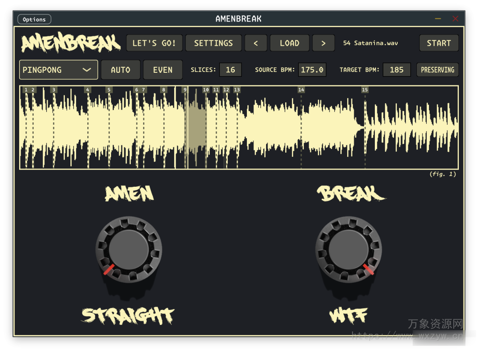Edit the TARGET BPM value of 185
The height and width of the screenshot is (352, 478).
(x=396, y=70)
